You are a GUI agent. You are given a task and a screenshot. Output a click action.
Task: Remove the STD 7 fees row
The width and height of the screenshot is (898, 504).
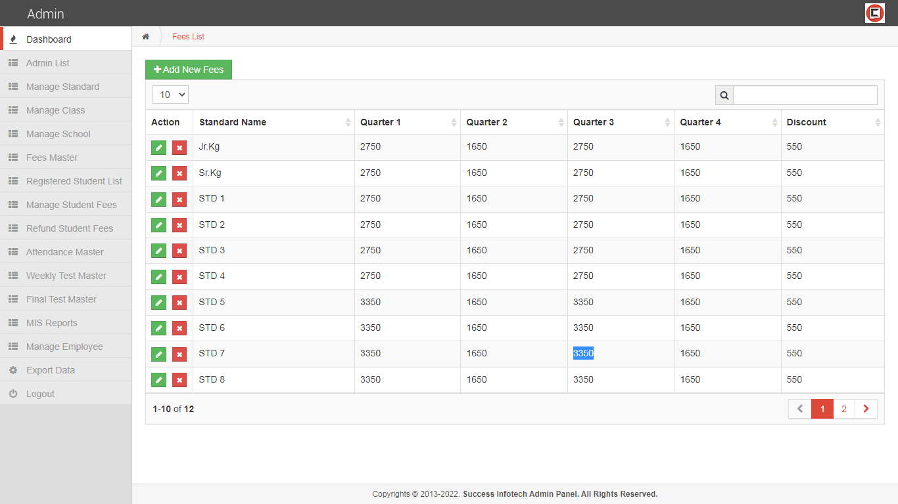point(179,354)
